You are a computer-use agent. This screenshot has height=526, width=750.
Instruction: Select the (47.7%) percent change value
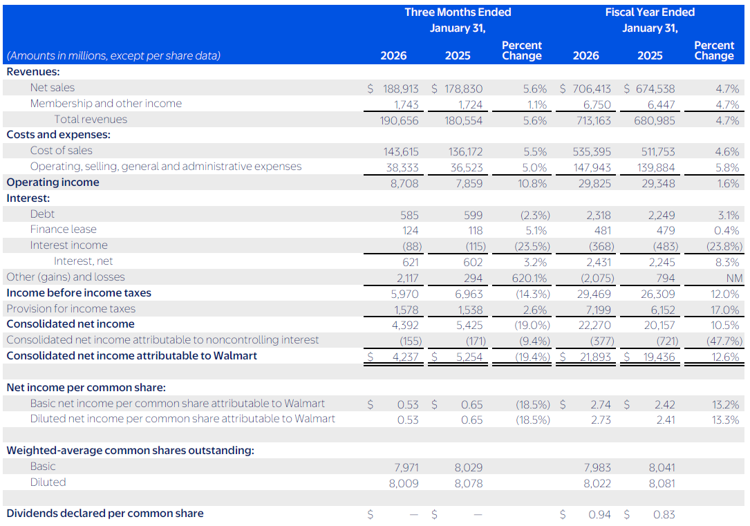click(x=724, y=341)
